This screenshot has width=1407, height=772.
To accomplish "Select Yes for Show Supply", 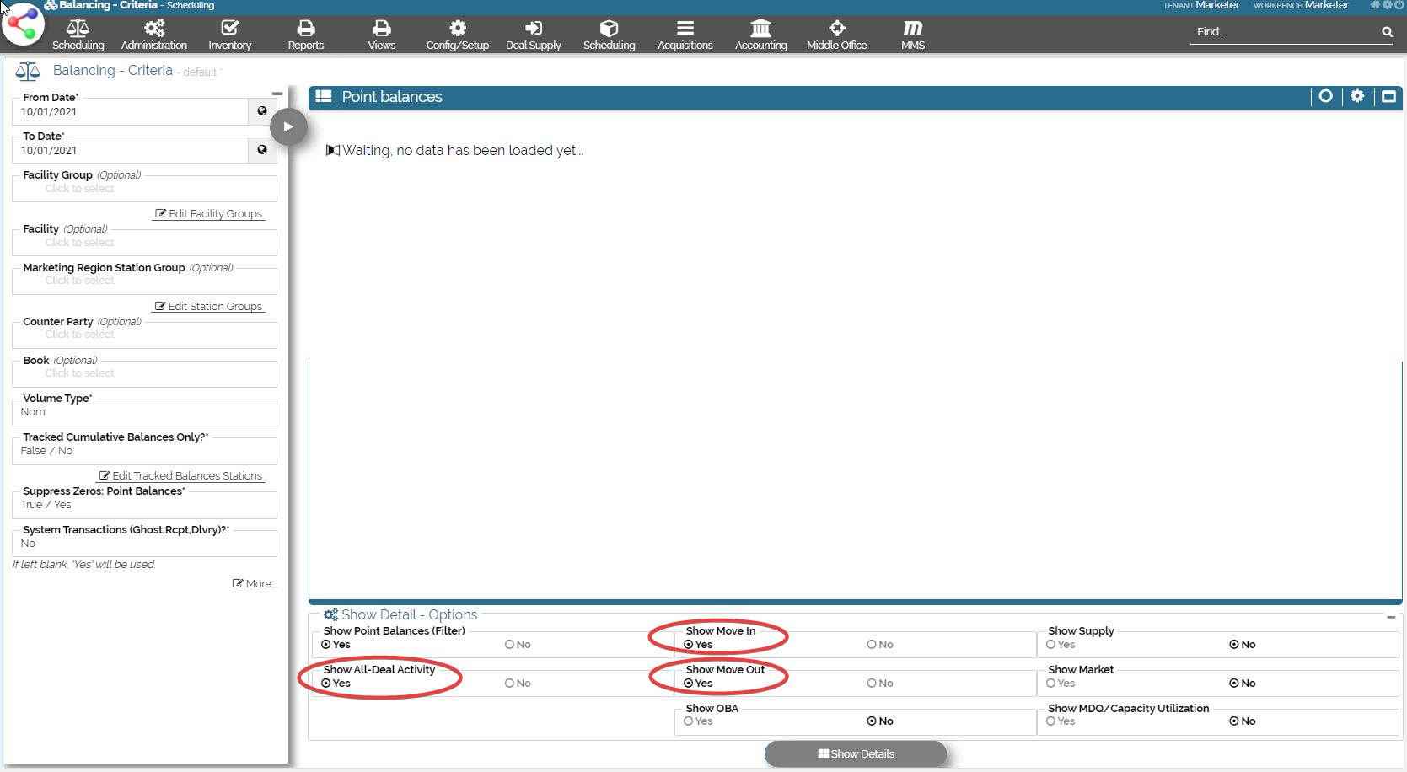I will pyautogui.click(x=1051, y=645).
